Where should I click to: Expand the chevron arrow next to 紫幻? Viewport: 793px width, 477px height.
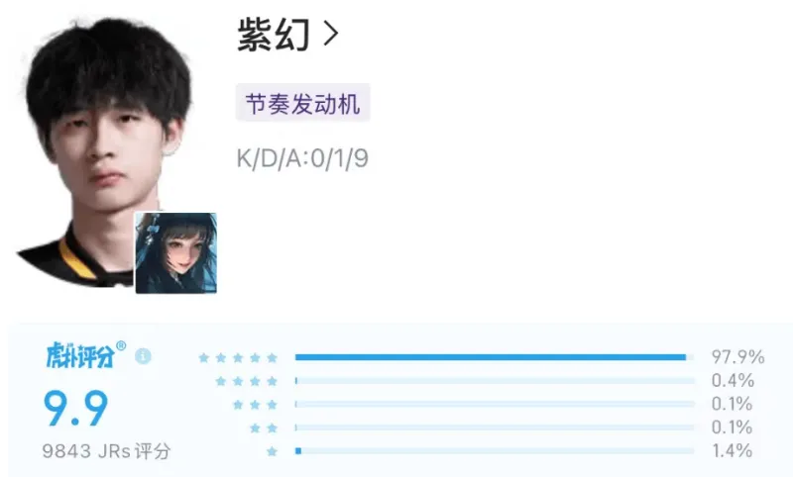[331, 35]
